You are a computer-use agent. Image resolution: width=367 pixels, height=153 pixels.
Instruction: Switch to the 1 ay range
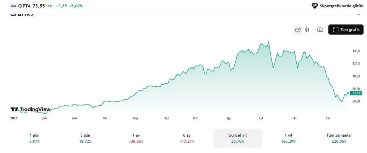[x=136, y=138]
